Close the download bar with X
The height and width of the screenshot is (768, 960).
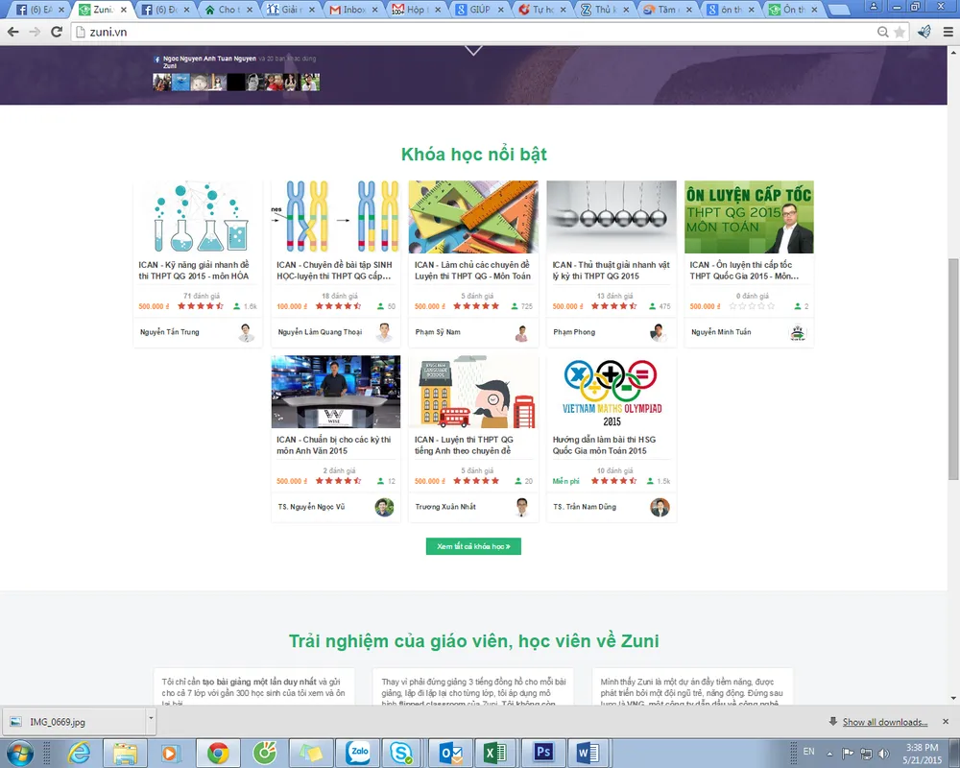(x=946, y=722)
